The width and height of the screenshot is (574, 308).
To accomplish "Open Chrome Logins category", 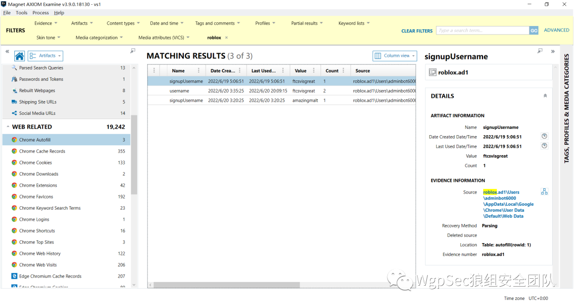I will click(66, 219).
